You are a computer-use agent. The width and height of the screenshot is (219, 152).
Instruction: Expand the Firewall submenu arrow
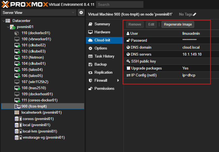(x=118, y=80)
